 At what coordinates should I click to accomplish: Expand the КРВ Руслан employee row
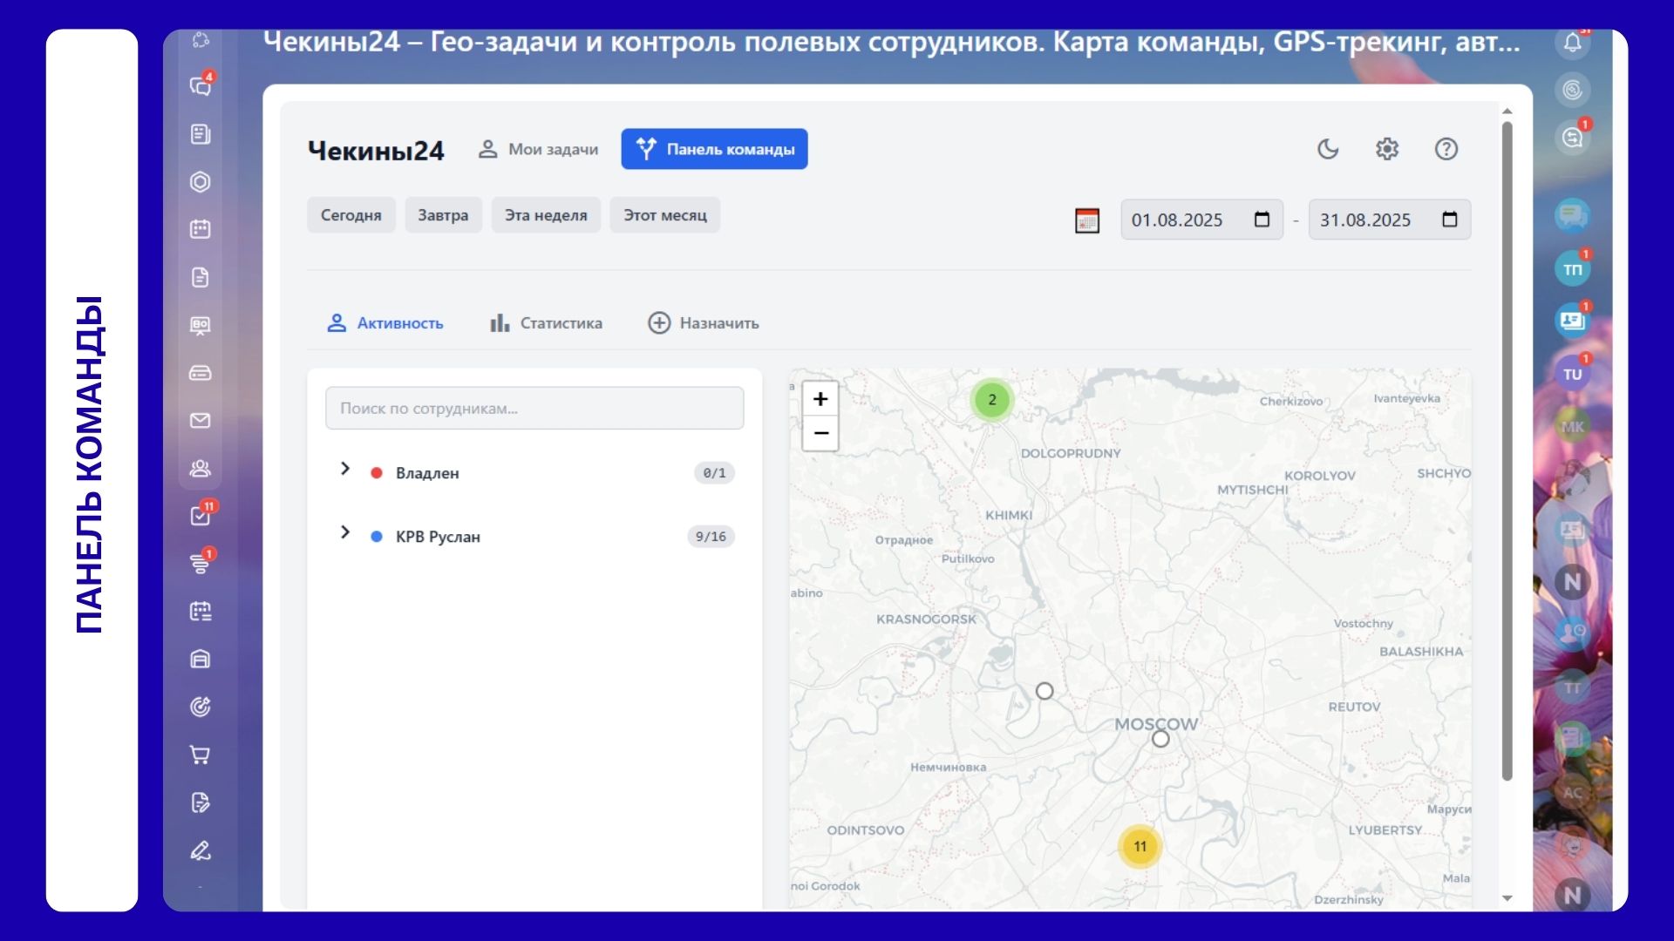[345, 532]
